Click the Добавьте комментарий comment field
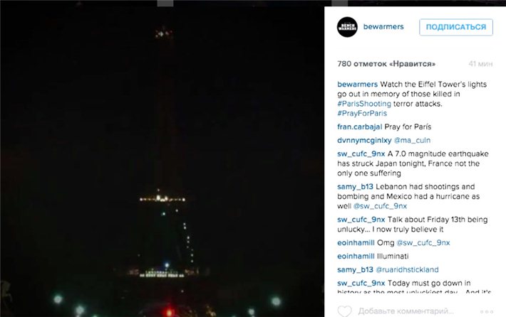The width and height of the screenshot is (506, 317). [x=406, y=311]
